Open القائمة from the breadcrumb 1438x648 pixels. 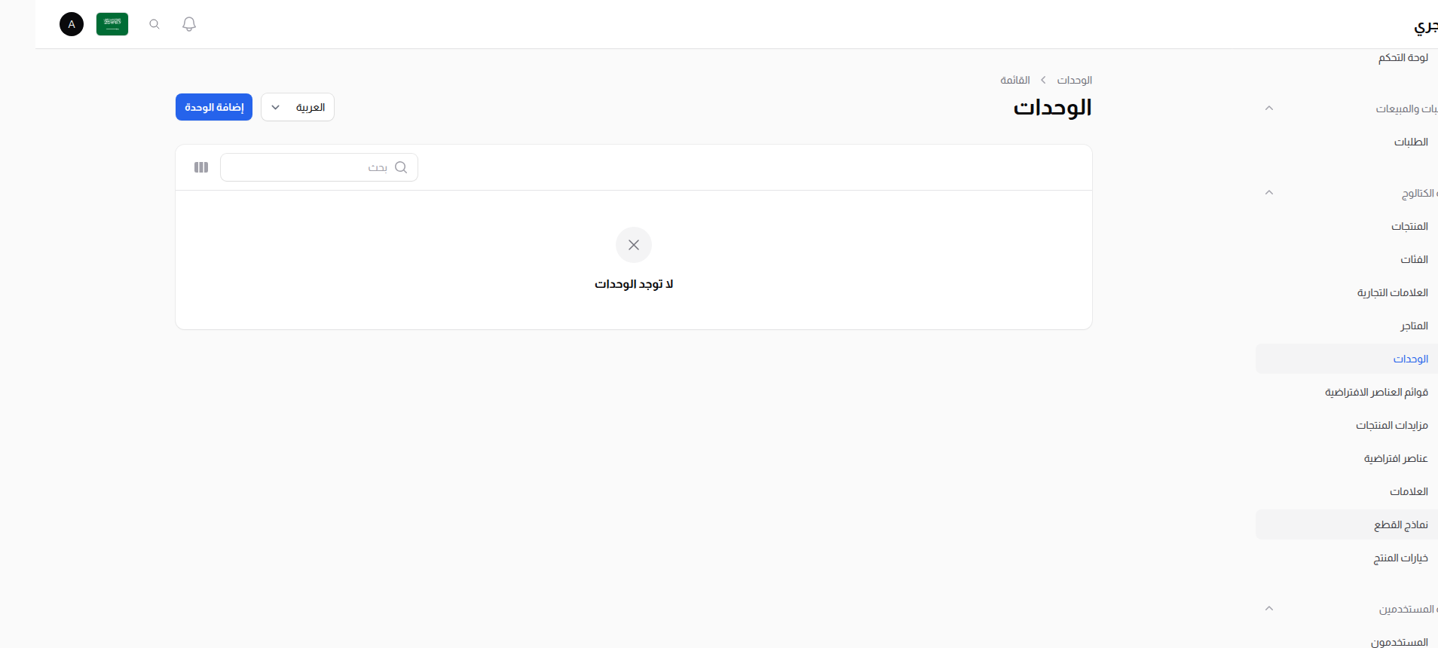[1015, 80]
